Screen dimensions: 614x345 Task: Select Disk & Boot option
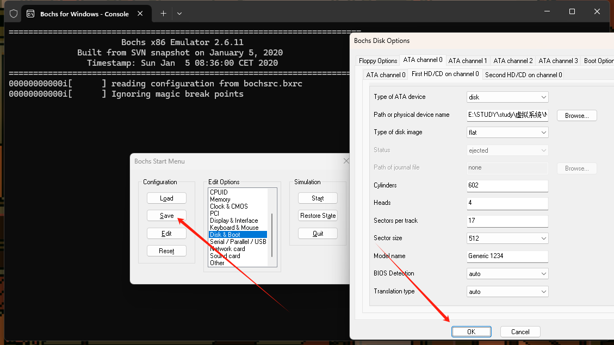238,235
